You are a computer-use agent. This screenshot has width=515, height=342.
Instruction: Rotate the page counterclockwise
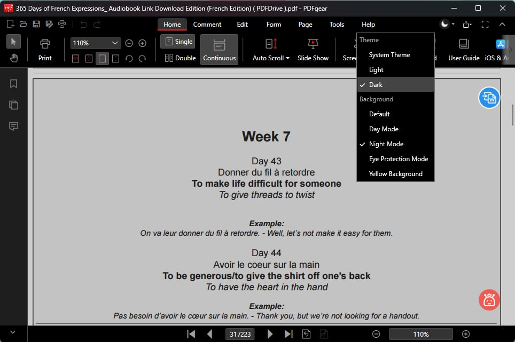129,58
